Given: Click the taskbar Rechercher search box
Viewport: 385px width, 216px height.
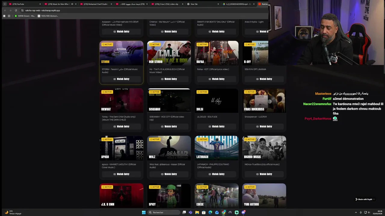Looking at the screenshot, I should [164, 212].
